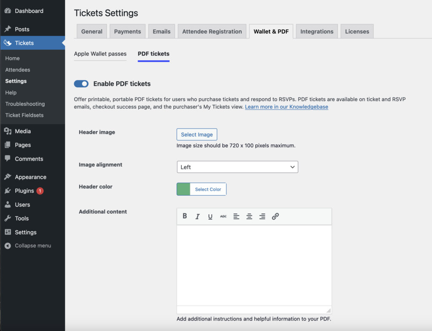432x331 pixels.
Task: Open the Apple Wallet passes tab
Action: [x=100, y=54]
